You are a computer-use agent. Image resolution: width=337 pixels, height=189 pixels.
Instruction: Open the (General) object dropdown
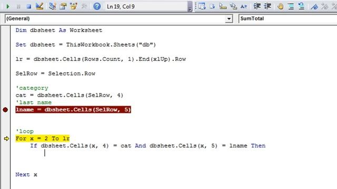(x=229, y=19)
